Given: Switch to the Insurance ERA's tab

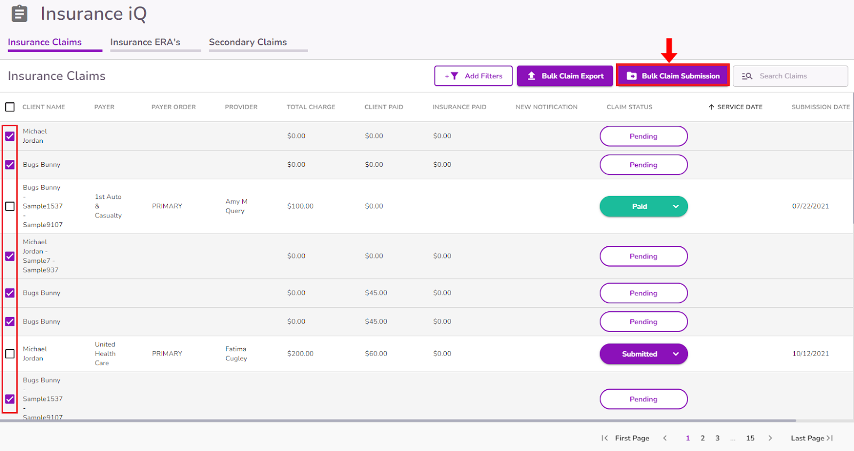Looking at the screenshot, I should (145, 42).
